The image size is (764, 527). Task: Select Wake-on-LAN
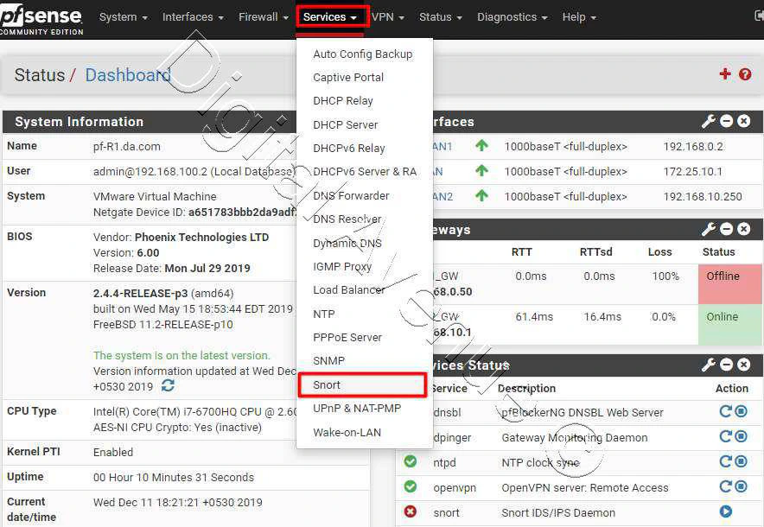[364, 432]
